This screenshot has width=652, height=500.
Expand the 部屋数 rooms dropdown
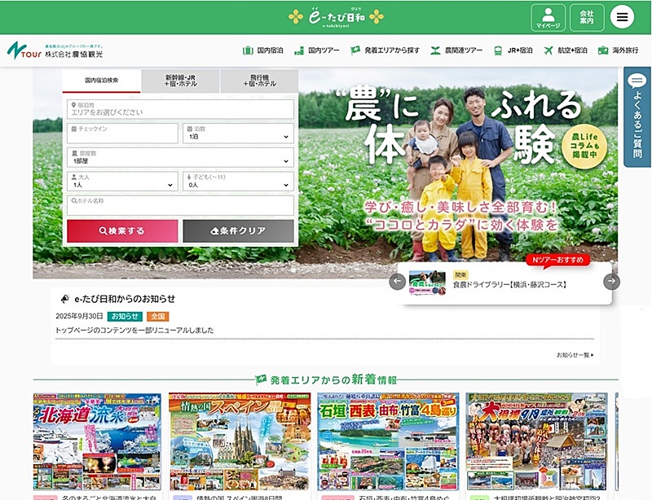pos(179,158)
